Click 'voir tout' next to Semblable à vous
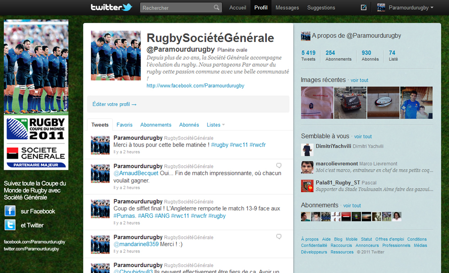Image resolution: width=449 pixels, height=273 pixels. tap(363, 136)
